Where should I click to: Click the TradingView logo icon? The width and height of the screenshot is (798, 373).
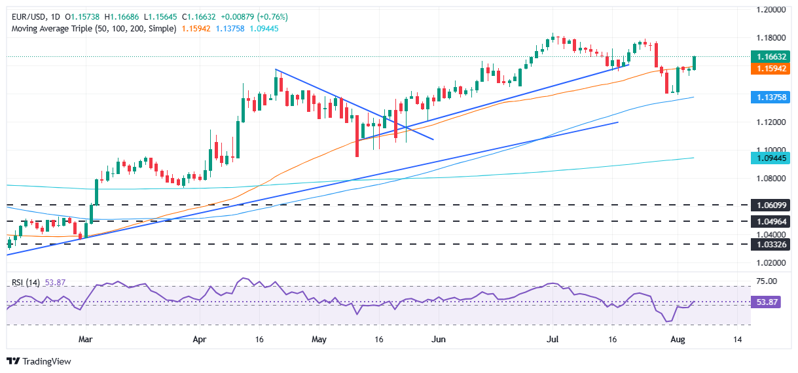(x=13, y=361)
